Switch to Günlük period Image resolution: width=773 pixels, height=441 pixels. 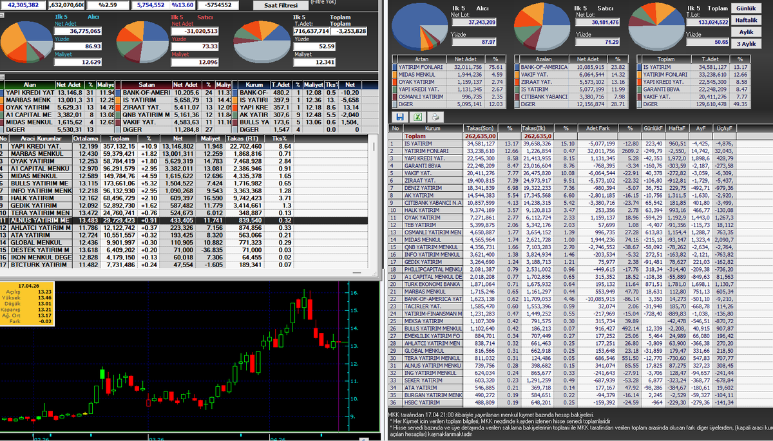click(x=745, y=8)
